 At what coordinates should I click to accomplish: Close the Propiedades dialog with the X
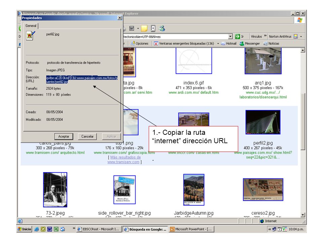(x=120, y=18)
